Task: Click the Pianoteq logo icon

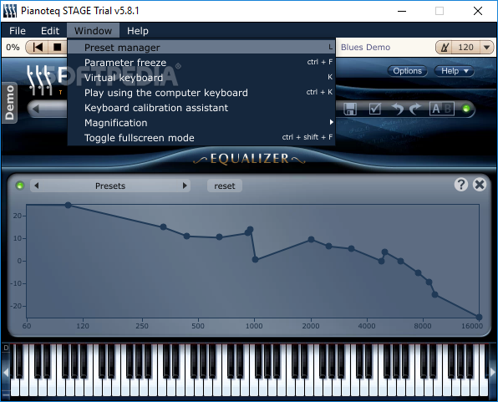Action: [39, 80]
